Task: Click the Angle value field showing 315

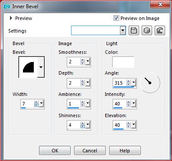Action: pyautogui.click(x=120, y=83)
